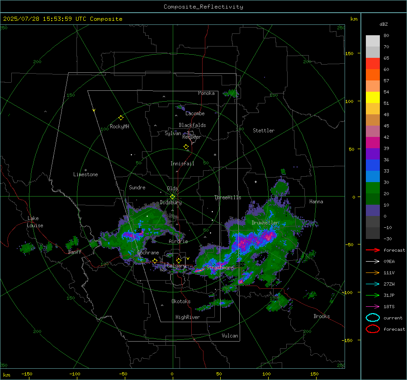
Task: Pick the slate-blue swatch between 10 and 0
Action: tap(373, 211)
